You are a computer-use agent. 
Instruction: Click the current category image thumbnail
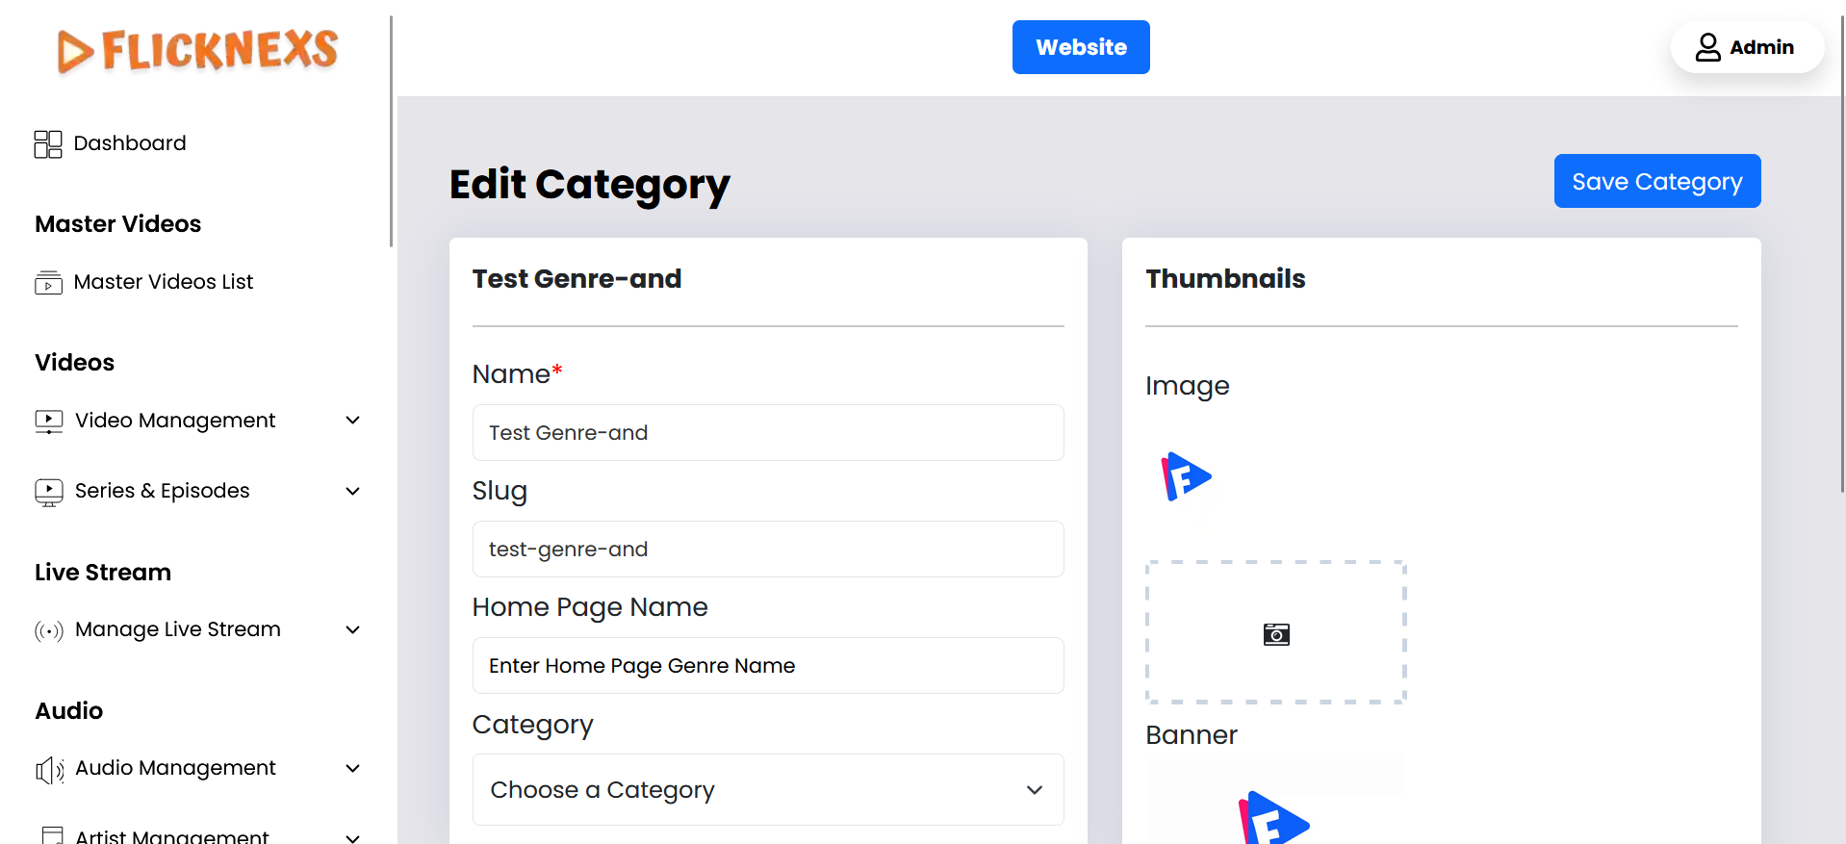click(x=1187, y=476)
